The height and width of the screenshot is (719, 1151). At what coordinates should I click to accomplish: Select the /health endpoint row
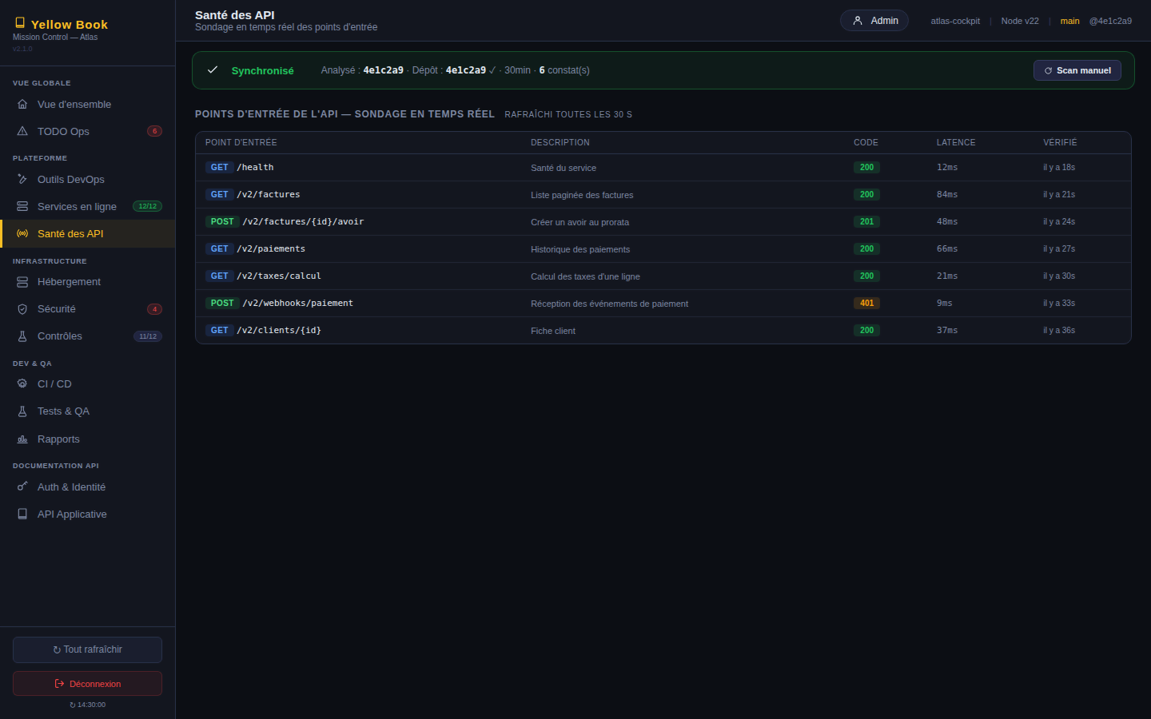663,167
